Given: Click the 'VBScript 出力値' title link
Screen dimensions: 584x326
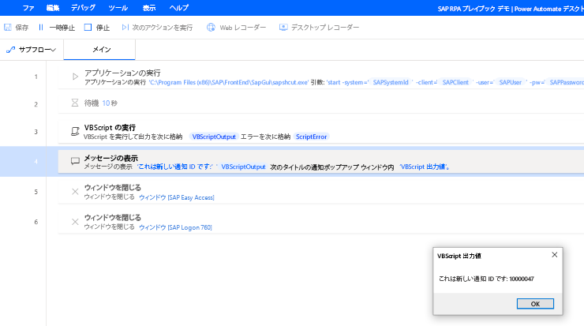Looking at the screenshot, I should coord(425,167).
